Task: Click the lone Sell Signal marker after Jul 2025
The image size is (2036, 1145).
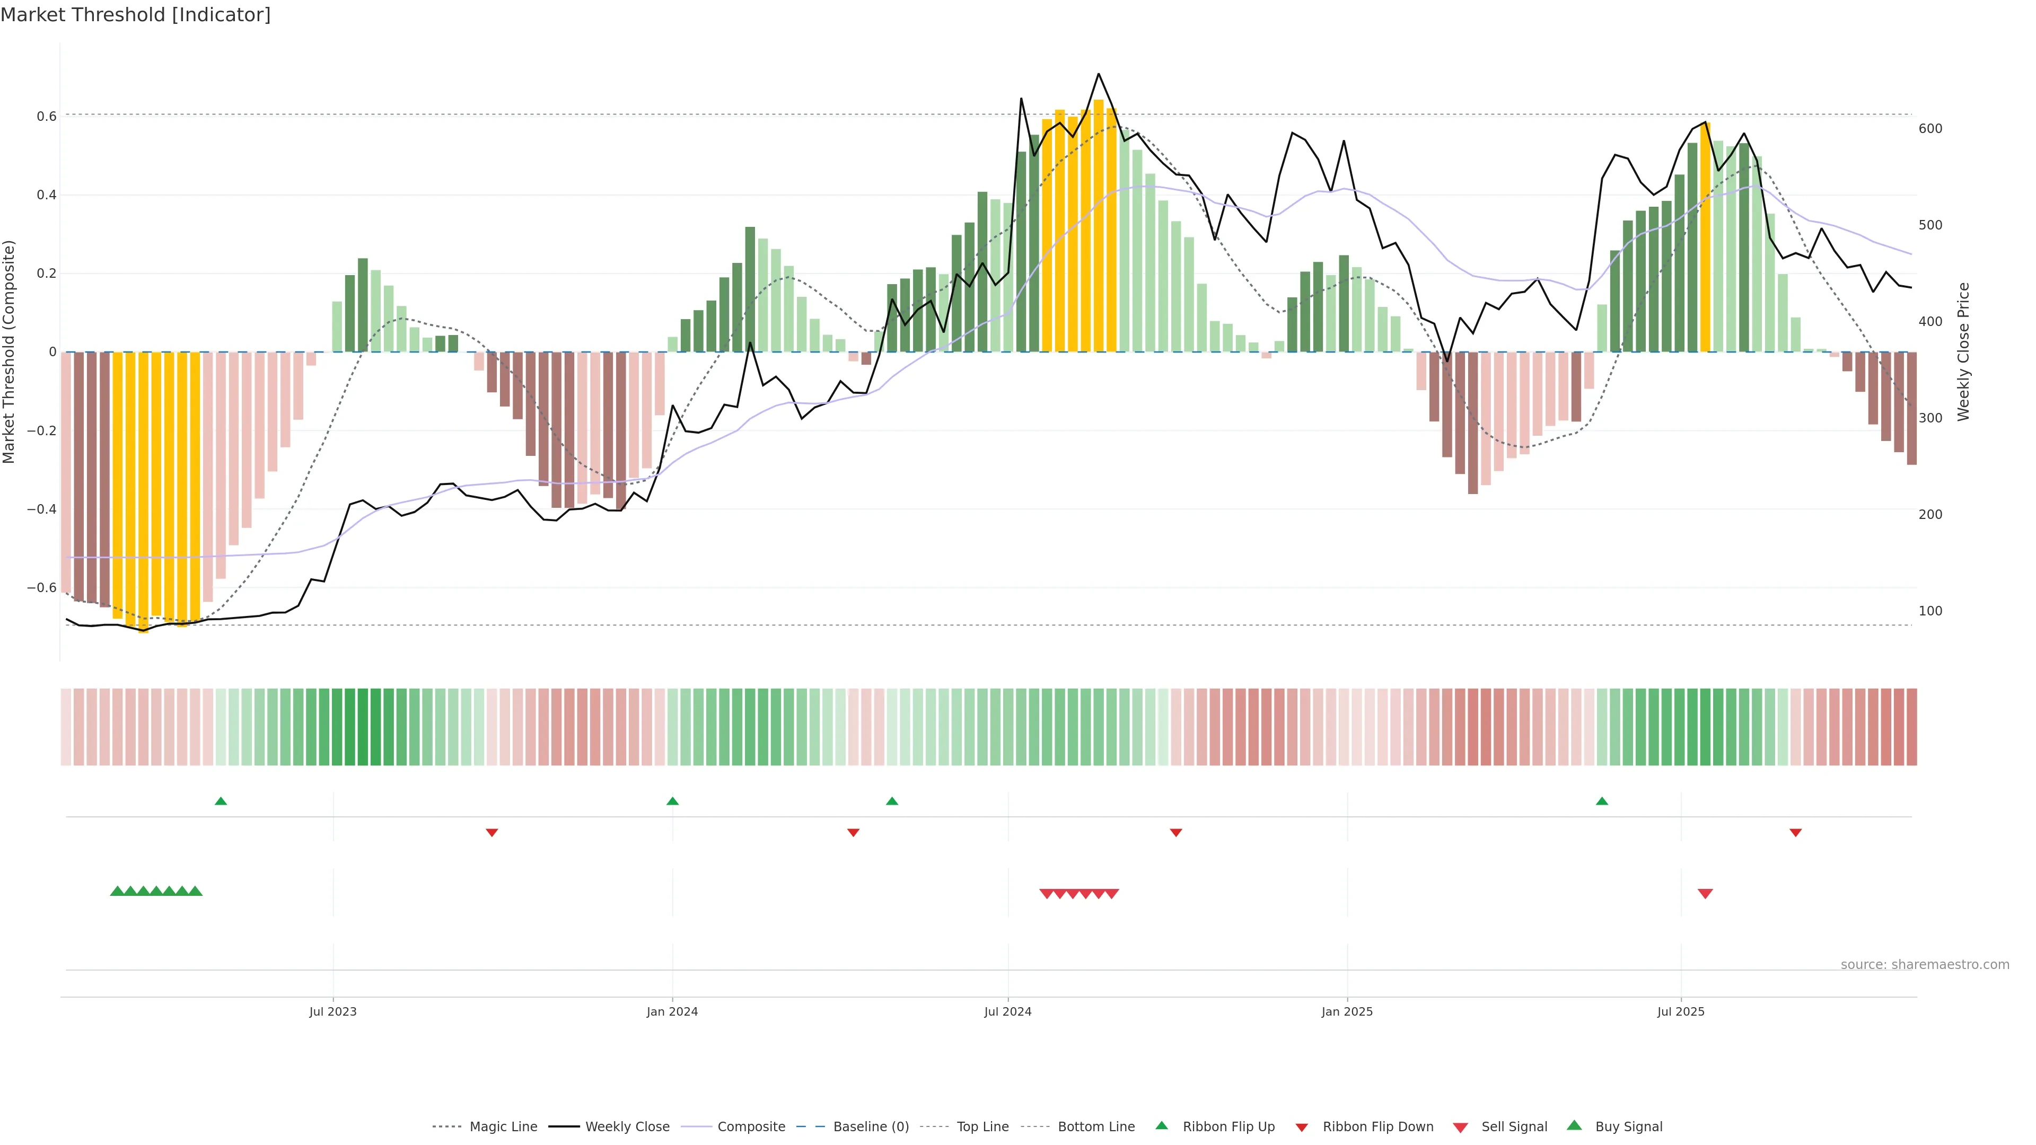Action: click(x=1705, y=894)
